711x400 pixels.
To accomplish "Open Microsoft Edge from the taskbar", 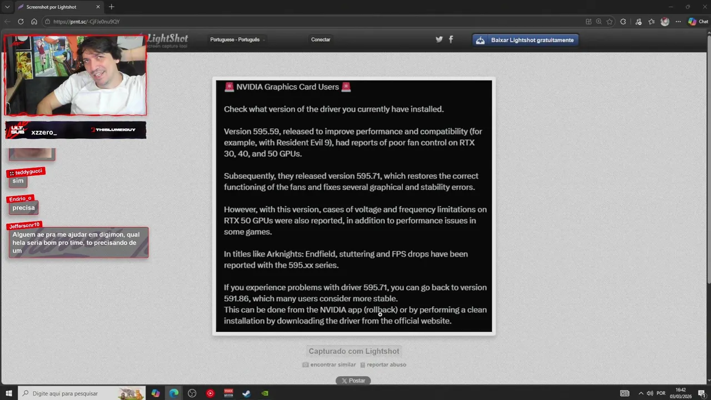I will [x=174, y=393].
